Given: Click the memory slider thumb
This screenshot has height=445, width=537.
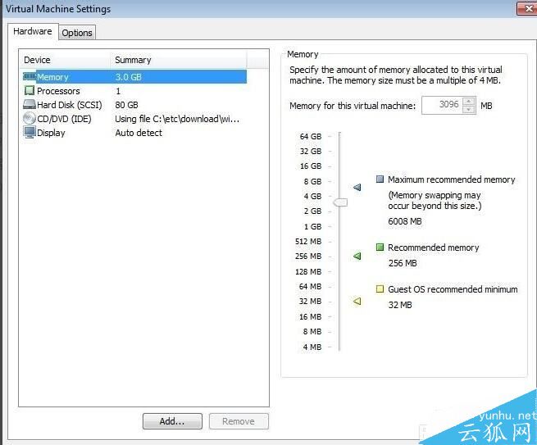Looking at the screenshot, I should pos(340,202).
